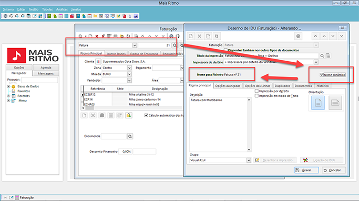Click the Cancelar button
The width and height of the screenshot is (359, 201).
point(334,170)
